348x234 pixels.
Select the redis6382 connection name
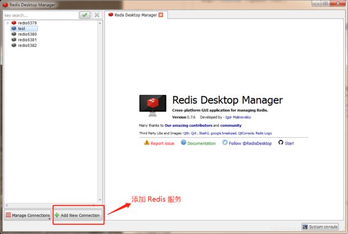(27, 45)
